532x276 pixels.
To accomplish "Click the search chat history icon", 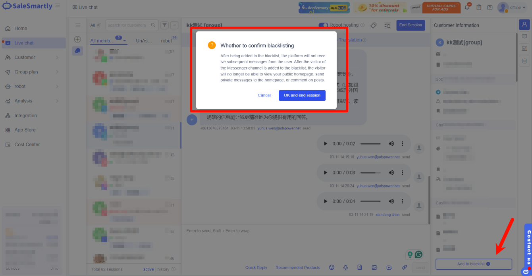I will click(x=387, y=25).
